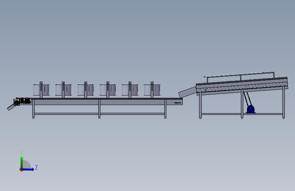295x191 pixels.
Task: Click the green Y axis arrow of the triad
Action: click(22, 162)
